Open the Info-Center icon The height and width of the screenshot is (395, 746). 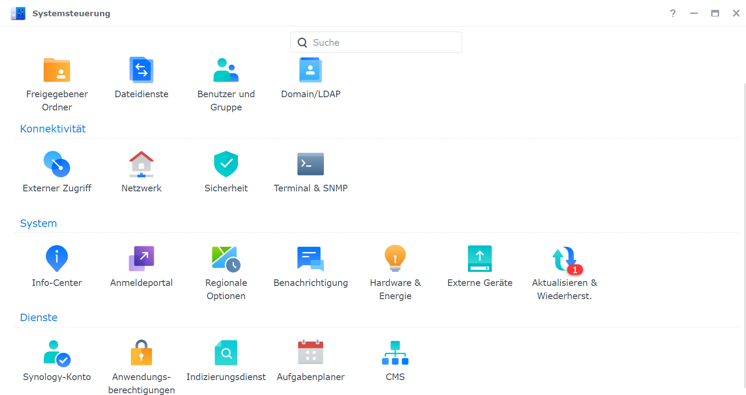point(57,259)
